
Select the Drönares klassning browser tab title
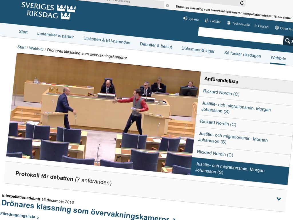click(x=234, y=13)
